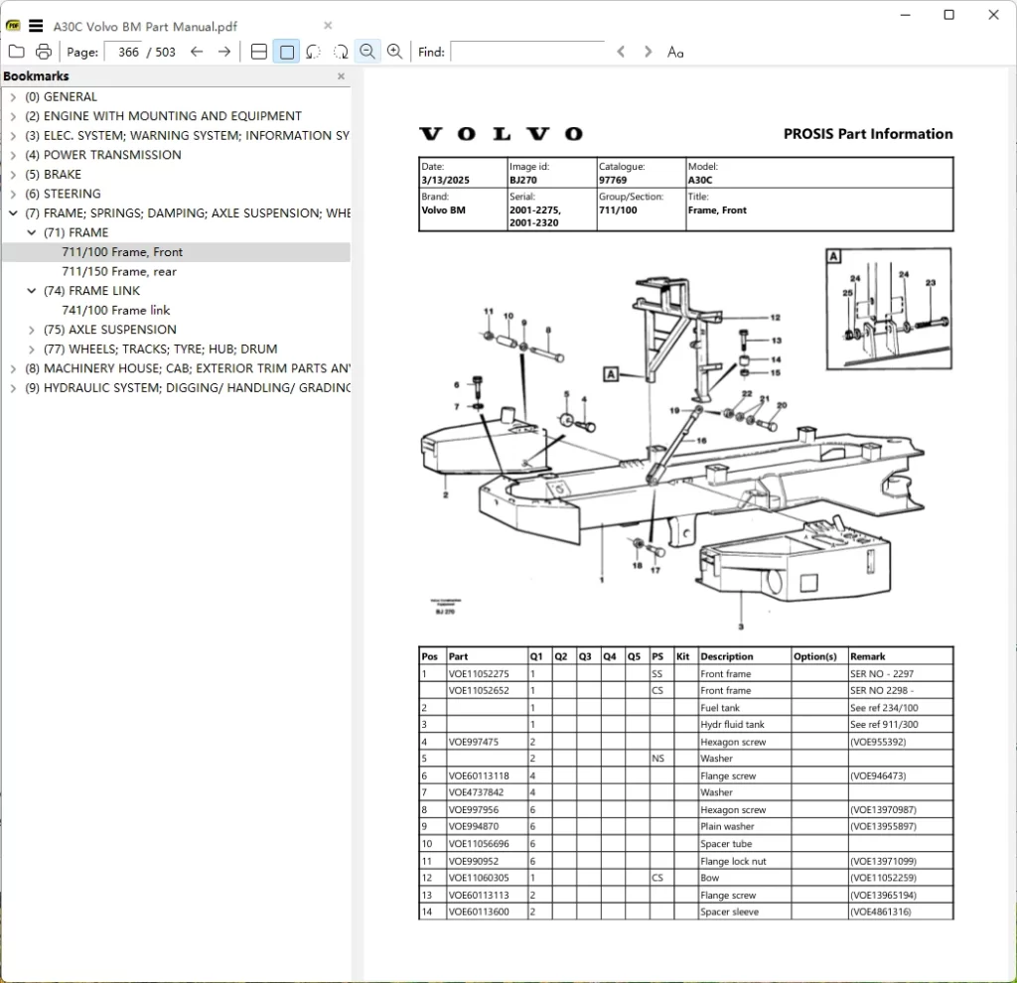Click Catalogue number 97769
This screenshot has height=983, width=1017.
[612, 180]
